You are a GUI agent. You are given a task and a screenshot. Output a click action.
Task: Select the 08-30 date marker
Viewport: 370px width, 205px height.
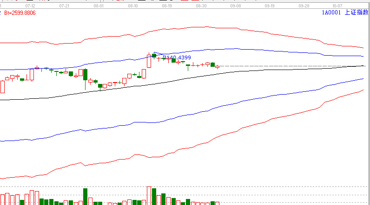point(201,6)
